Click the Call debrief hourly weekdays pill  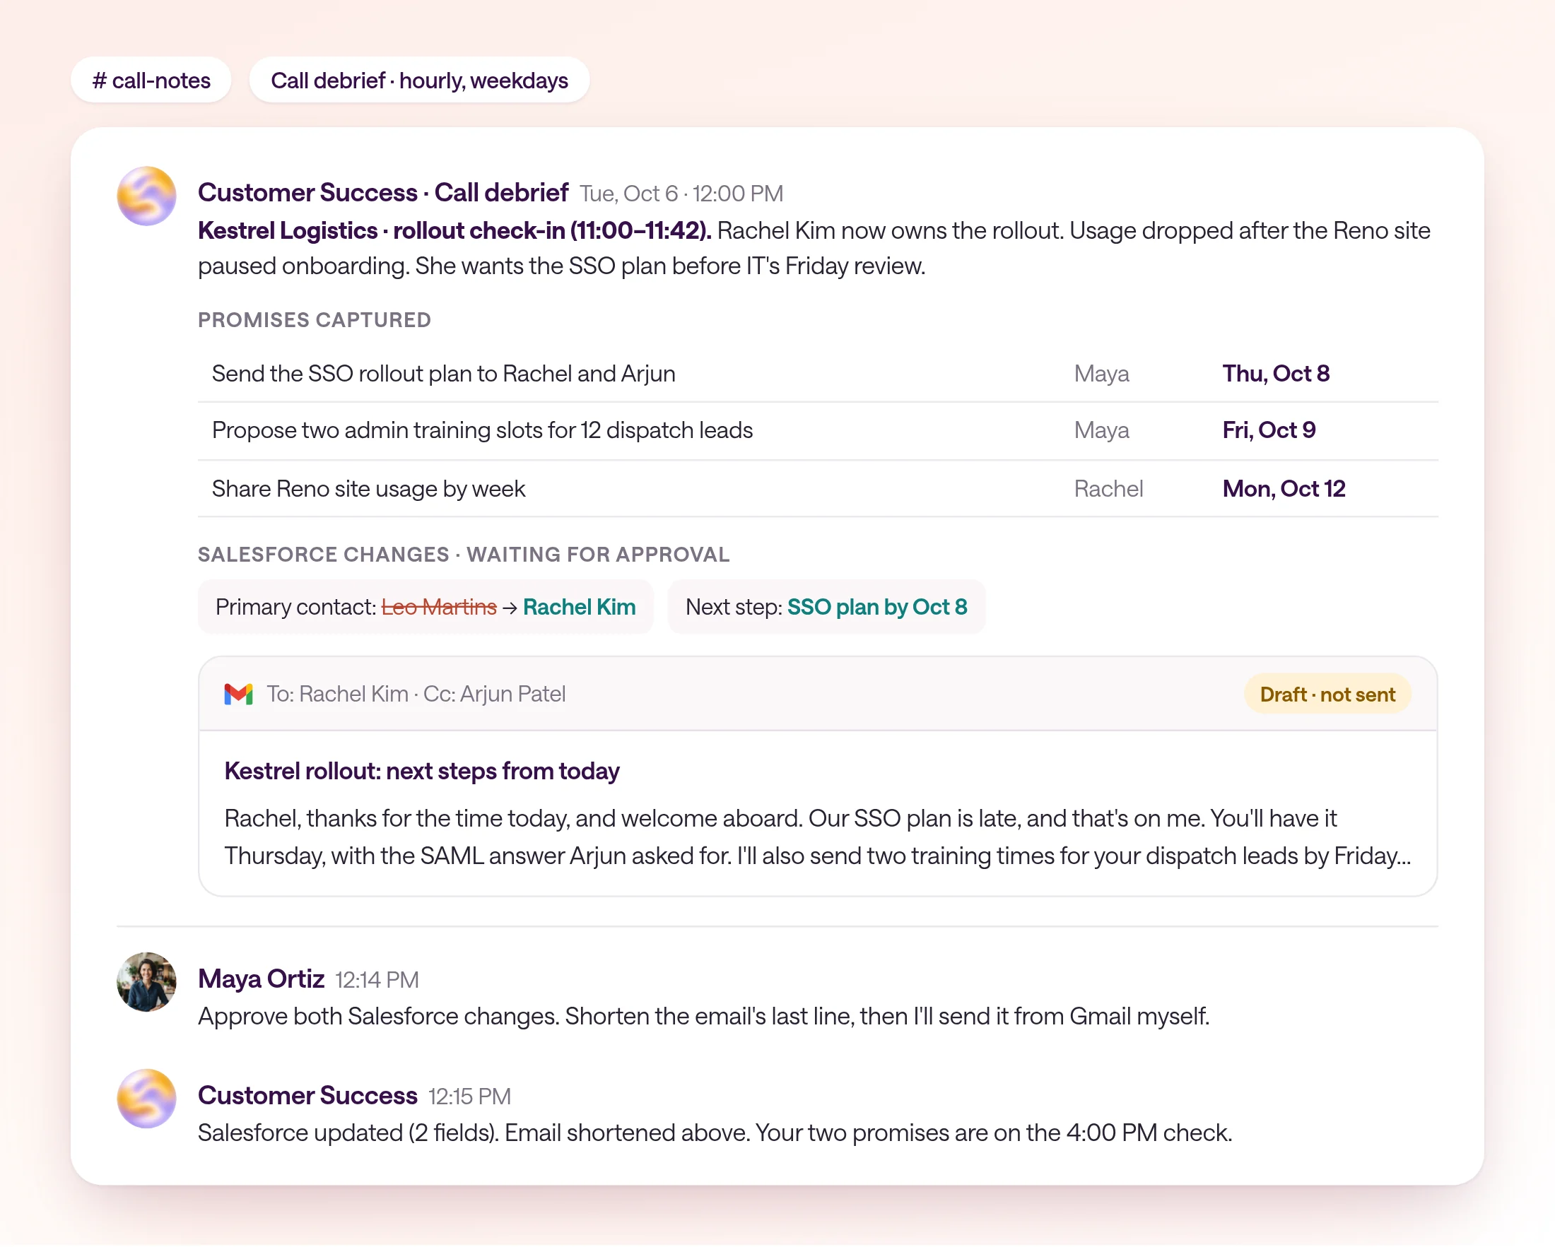click(419, 80)
